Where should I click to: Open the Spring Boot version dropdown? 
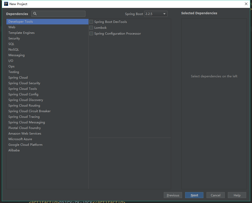156,14
